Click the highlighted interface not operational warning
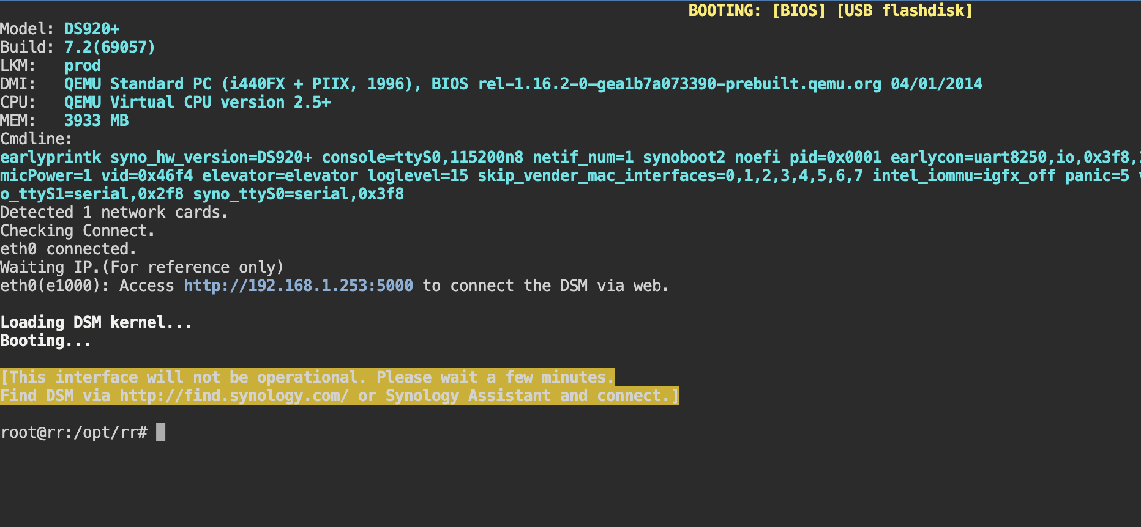This screenshot has height=527, width=1141. tap(340, 386)
